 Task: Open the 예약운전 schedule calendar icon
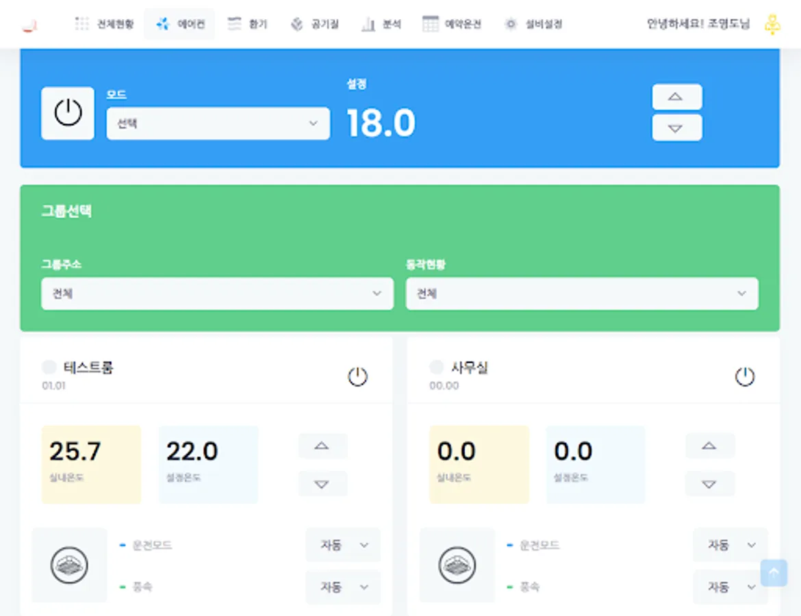[x=431, y=23]
